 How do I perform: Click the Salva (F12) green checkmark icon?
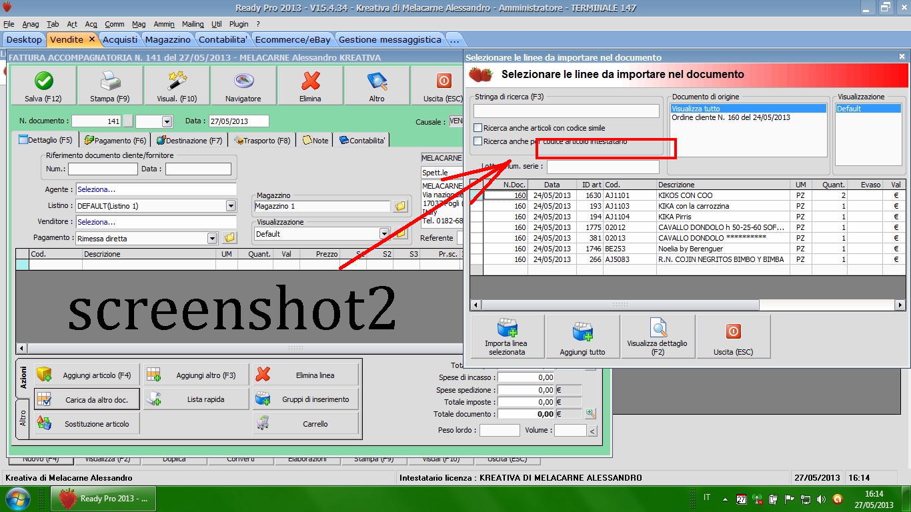click(44, 81)
